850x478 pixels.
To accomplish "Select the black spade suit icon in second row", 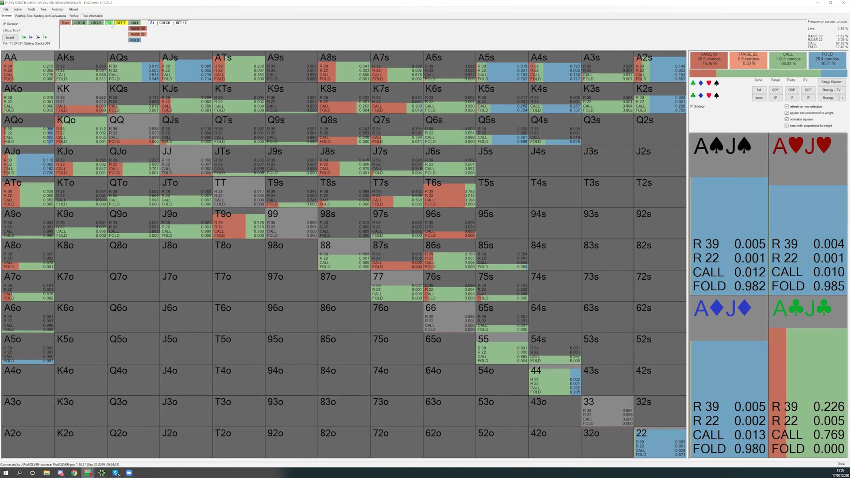I will [716, 96].
